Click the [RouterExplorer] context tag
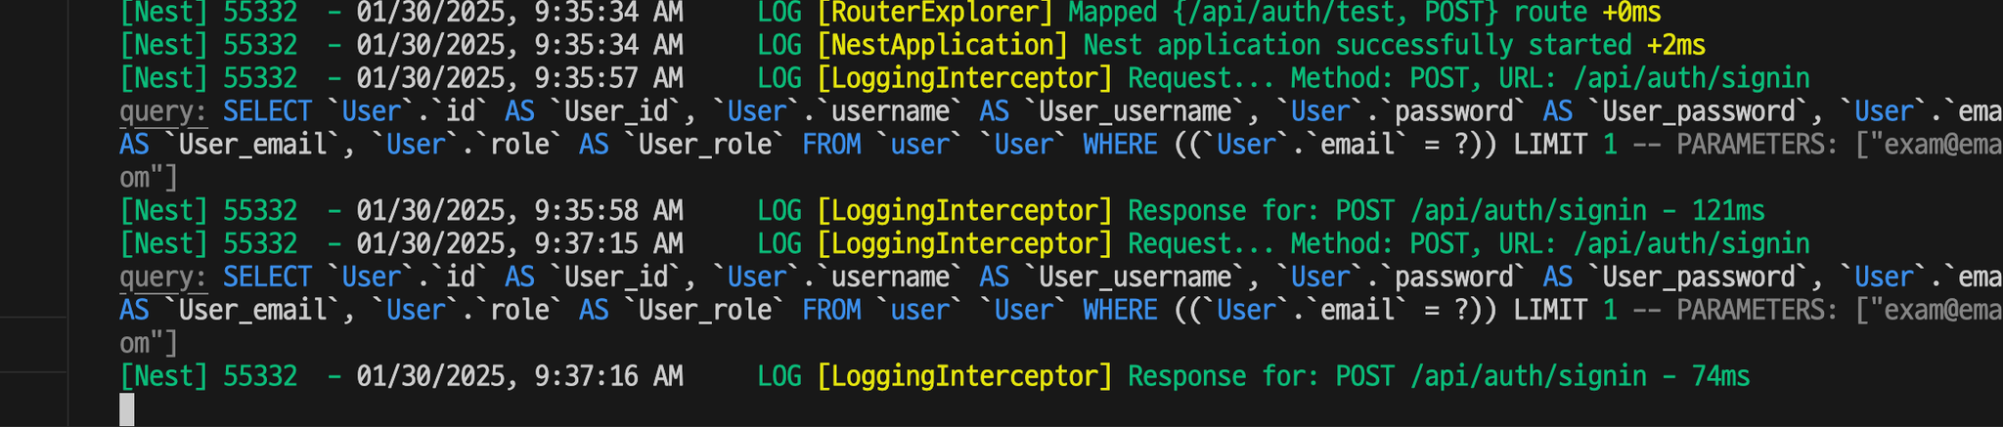This screenshot has height=427, width=2003. (x=934, y=13)
